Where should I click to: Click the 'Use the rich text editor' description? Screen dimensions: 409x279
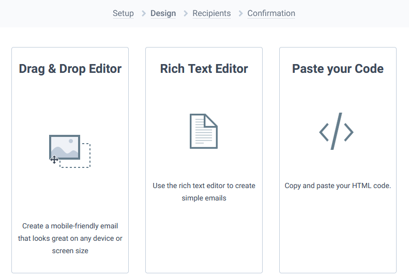(x=204, y=192)
